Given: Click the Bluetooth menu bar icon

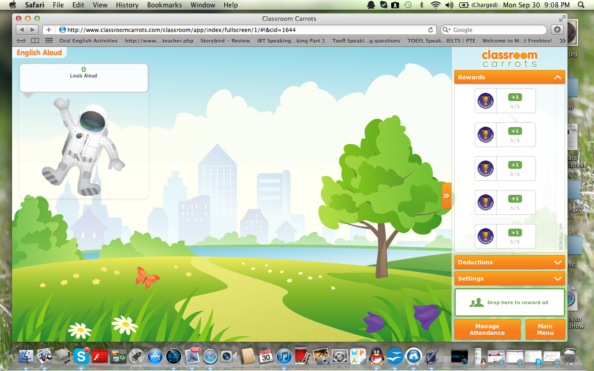Looking at the screenshot, I should 422,5.
